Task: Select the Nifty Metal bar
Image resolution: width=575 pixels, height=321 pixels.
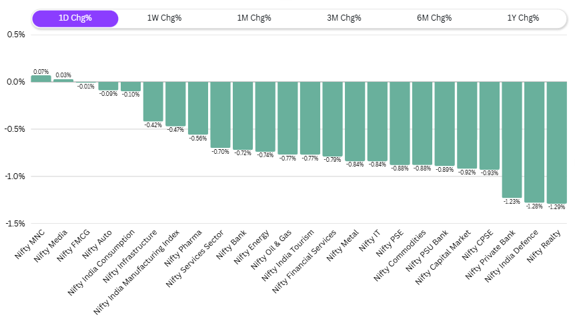Action: pyautogui.click(x=355, y=121)
